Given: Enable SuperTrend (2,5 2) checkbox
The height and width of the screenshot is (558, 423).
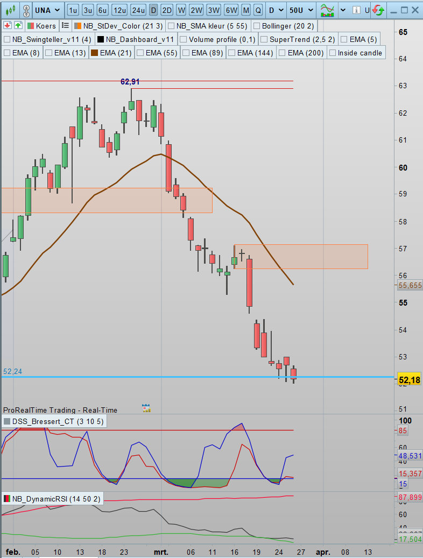Looking at the screenshot, I should [x=264, y=39].
